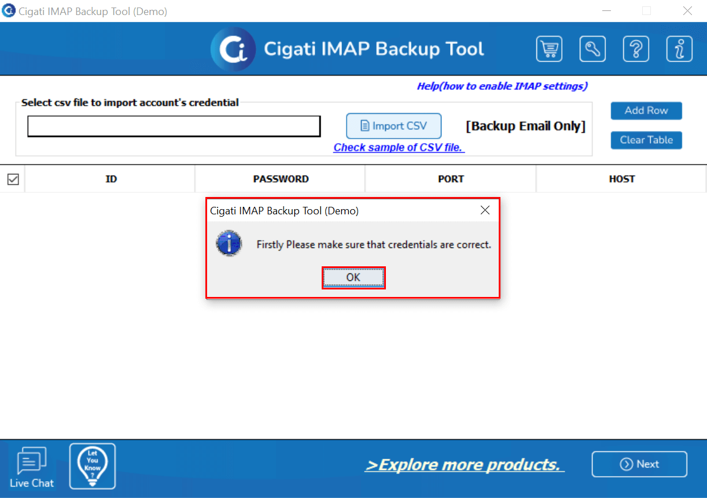Click the PORT column header

(451, 179)
